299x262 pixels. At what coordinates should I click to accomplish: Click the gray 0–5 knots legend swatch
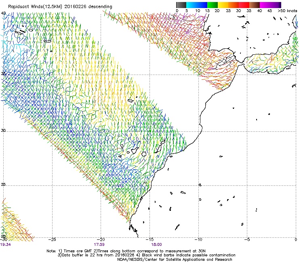[181, 5]
